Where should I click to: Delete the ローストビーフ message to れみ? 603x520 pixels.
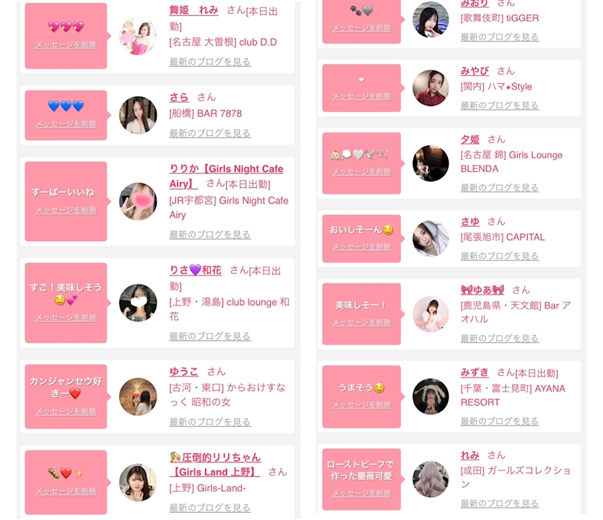(x=362, y=493)
